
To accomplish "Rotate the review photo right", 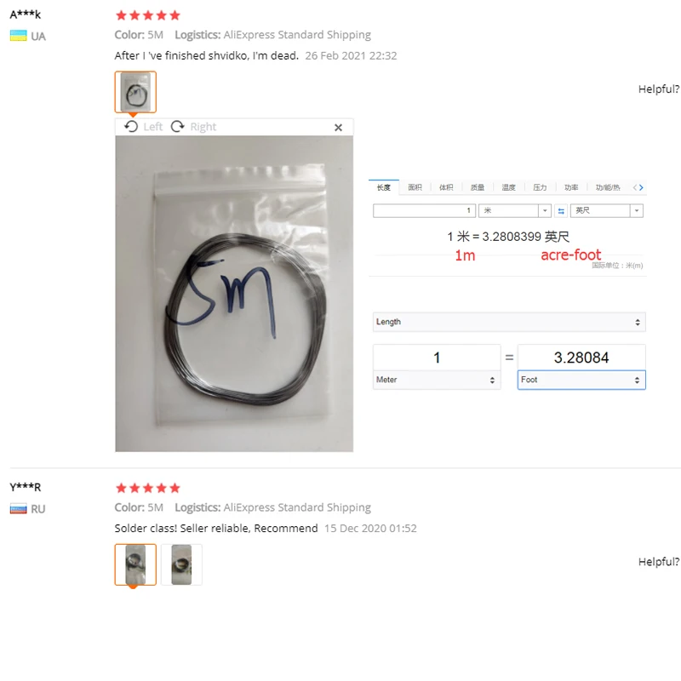I will pyautogui.click(x=194, y=127).
